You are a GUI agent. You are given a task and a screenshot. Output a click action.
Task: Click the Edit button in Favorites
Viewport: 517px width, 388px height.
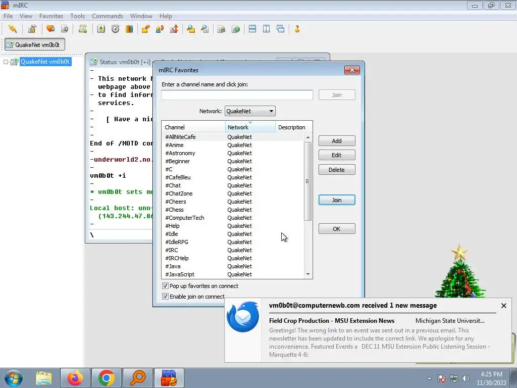(337, 155)
